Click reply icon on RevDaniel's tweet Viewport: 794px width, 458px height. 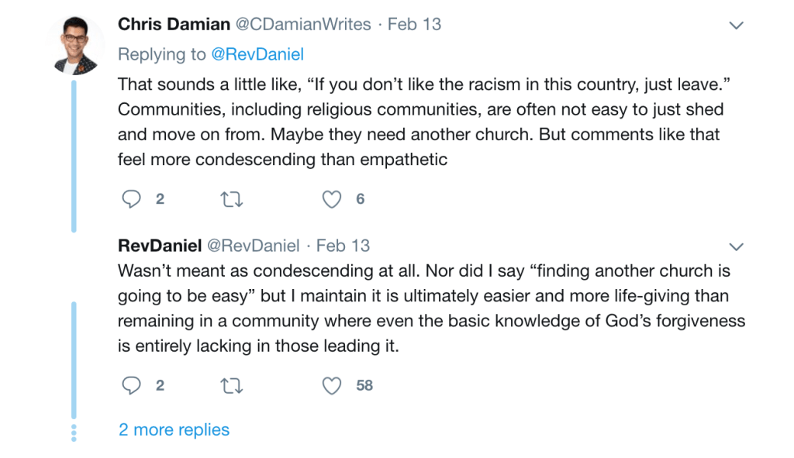coord(132,385)
